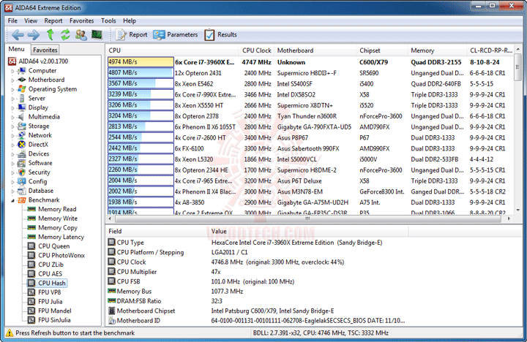527x342 pixels.
Task: Click the Forward navigation arrow icon
Action: [x=33, y=34]
